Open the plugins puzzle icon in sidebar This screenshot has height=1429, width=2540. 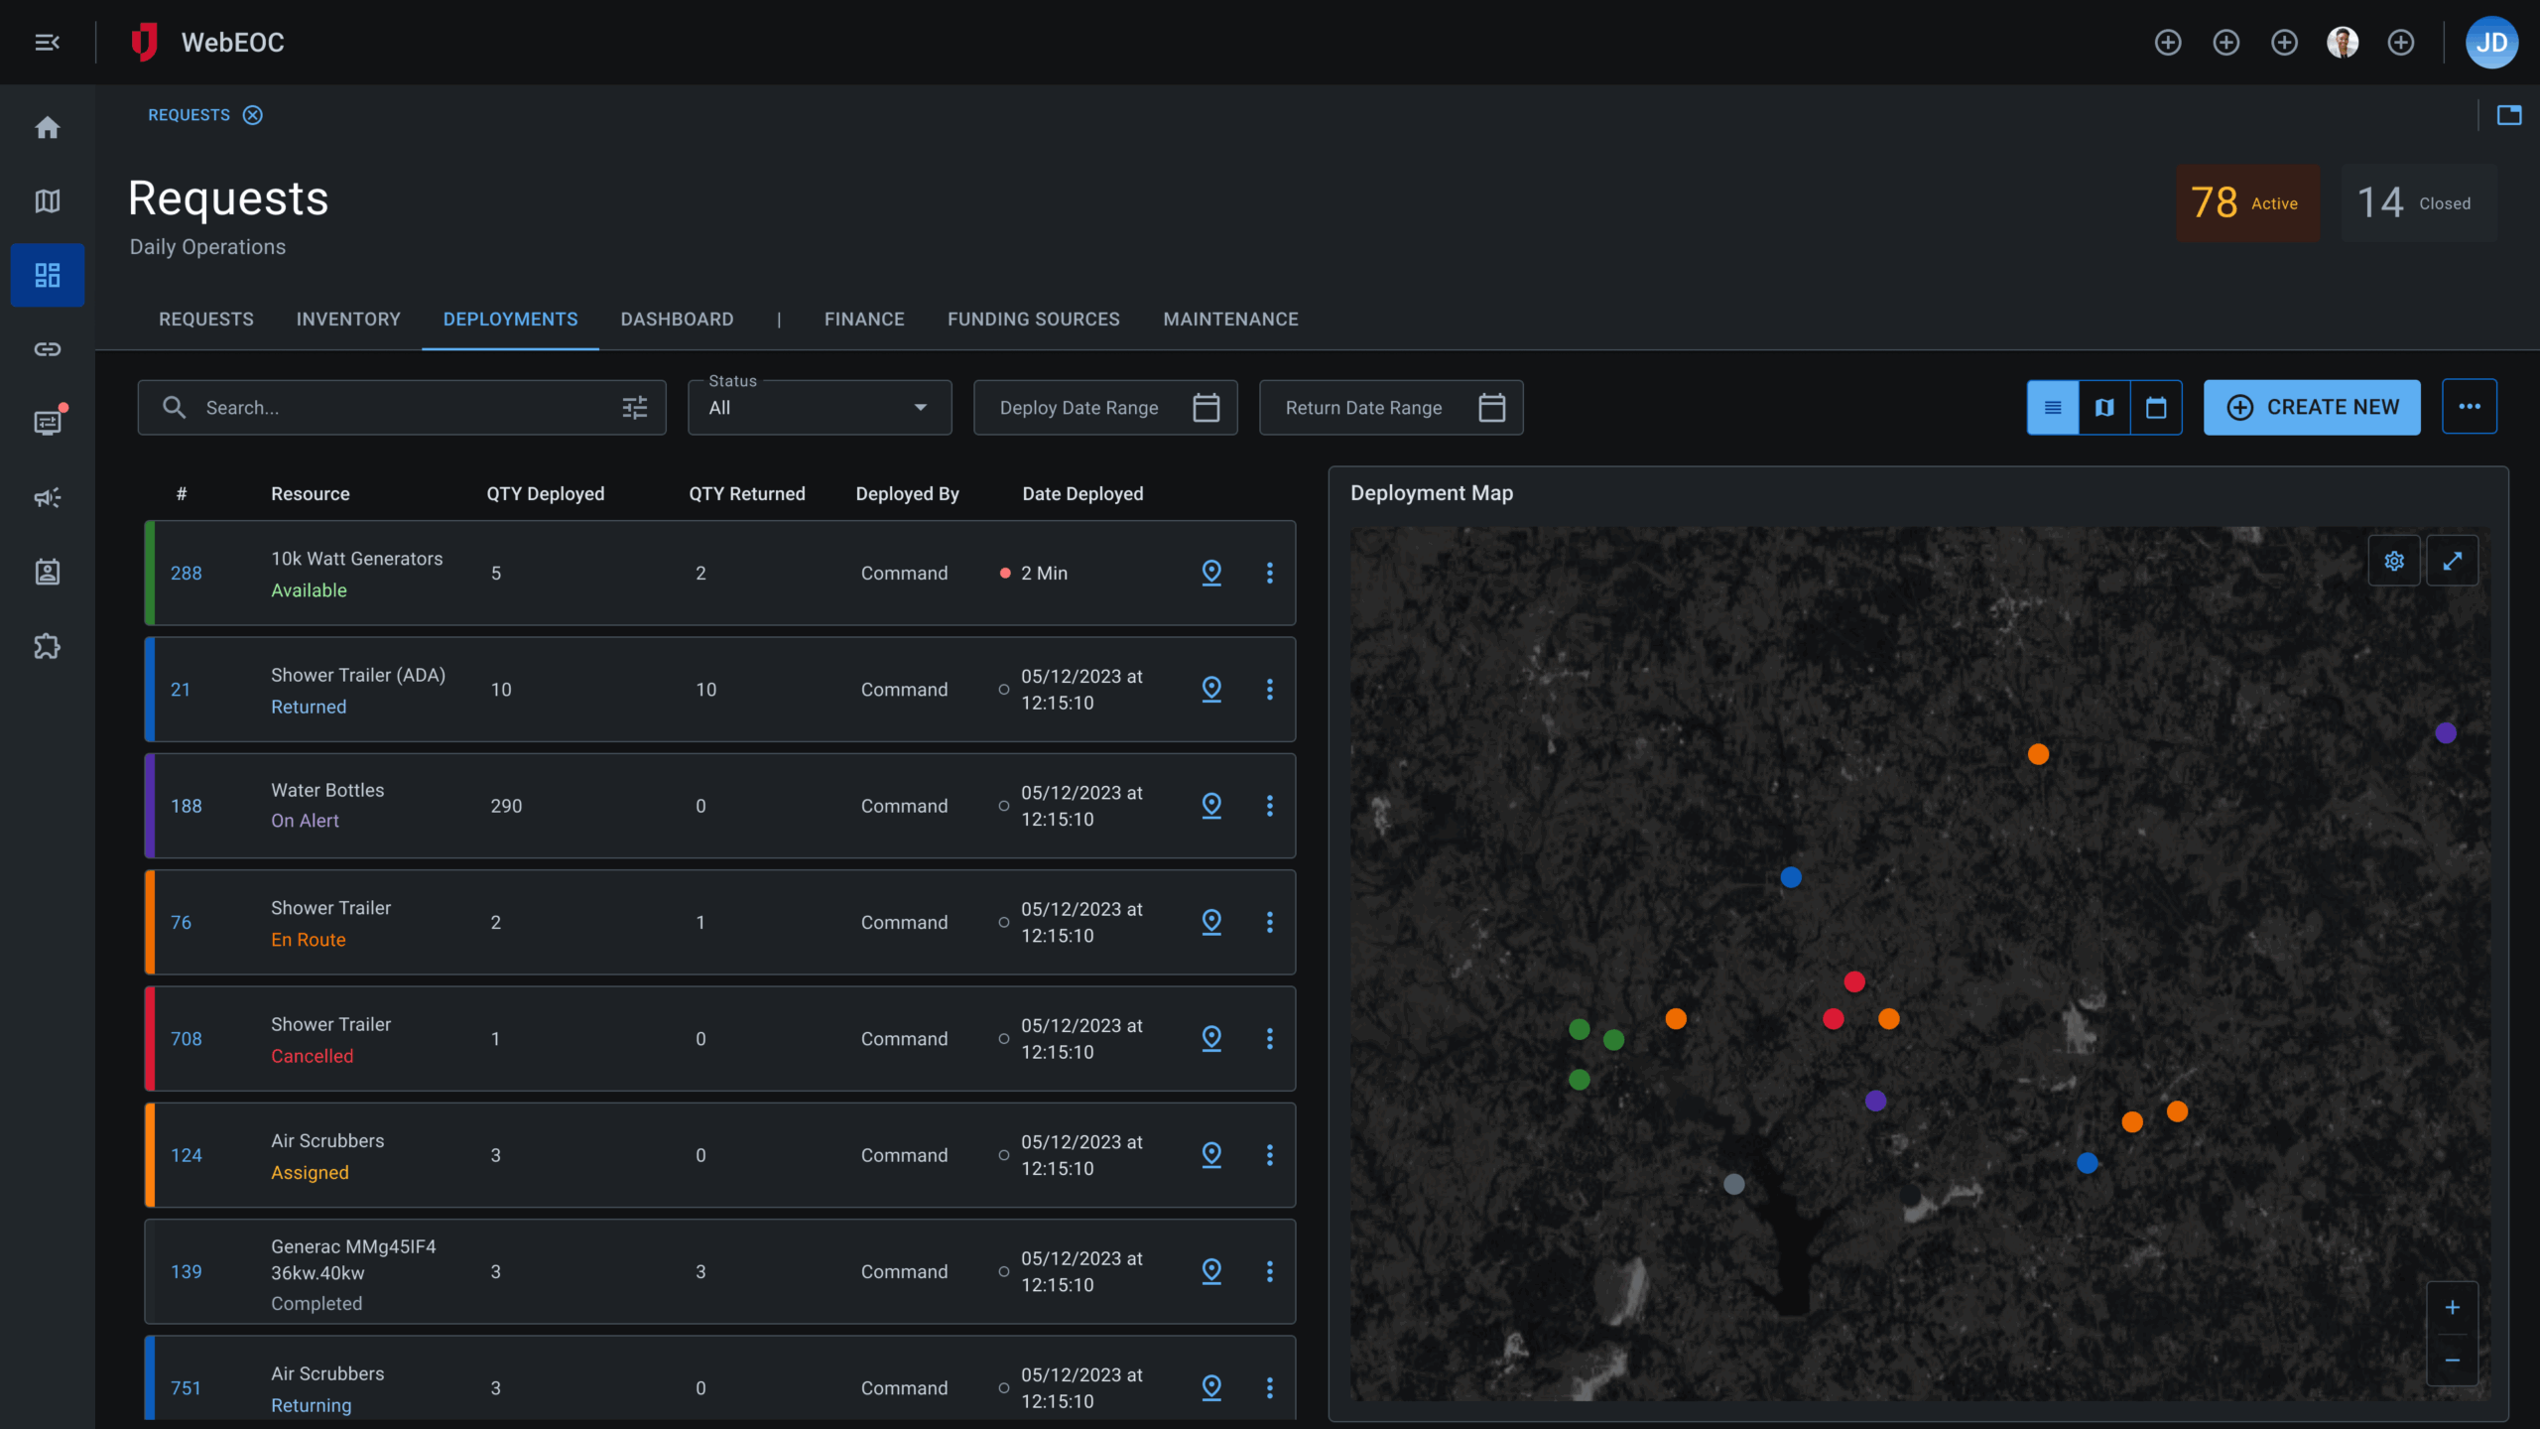pyautogui.click(x=47, y=646)
